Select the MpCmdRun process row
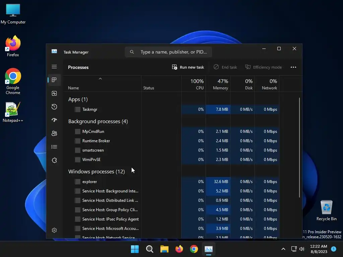 171,131
